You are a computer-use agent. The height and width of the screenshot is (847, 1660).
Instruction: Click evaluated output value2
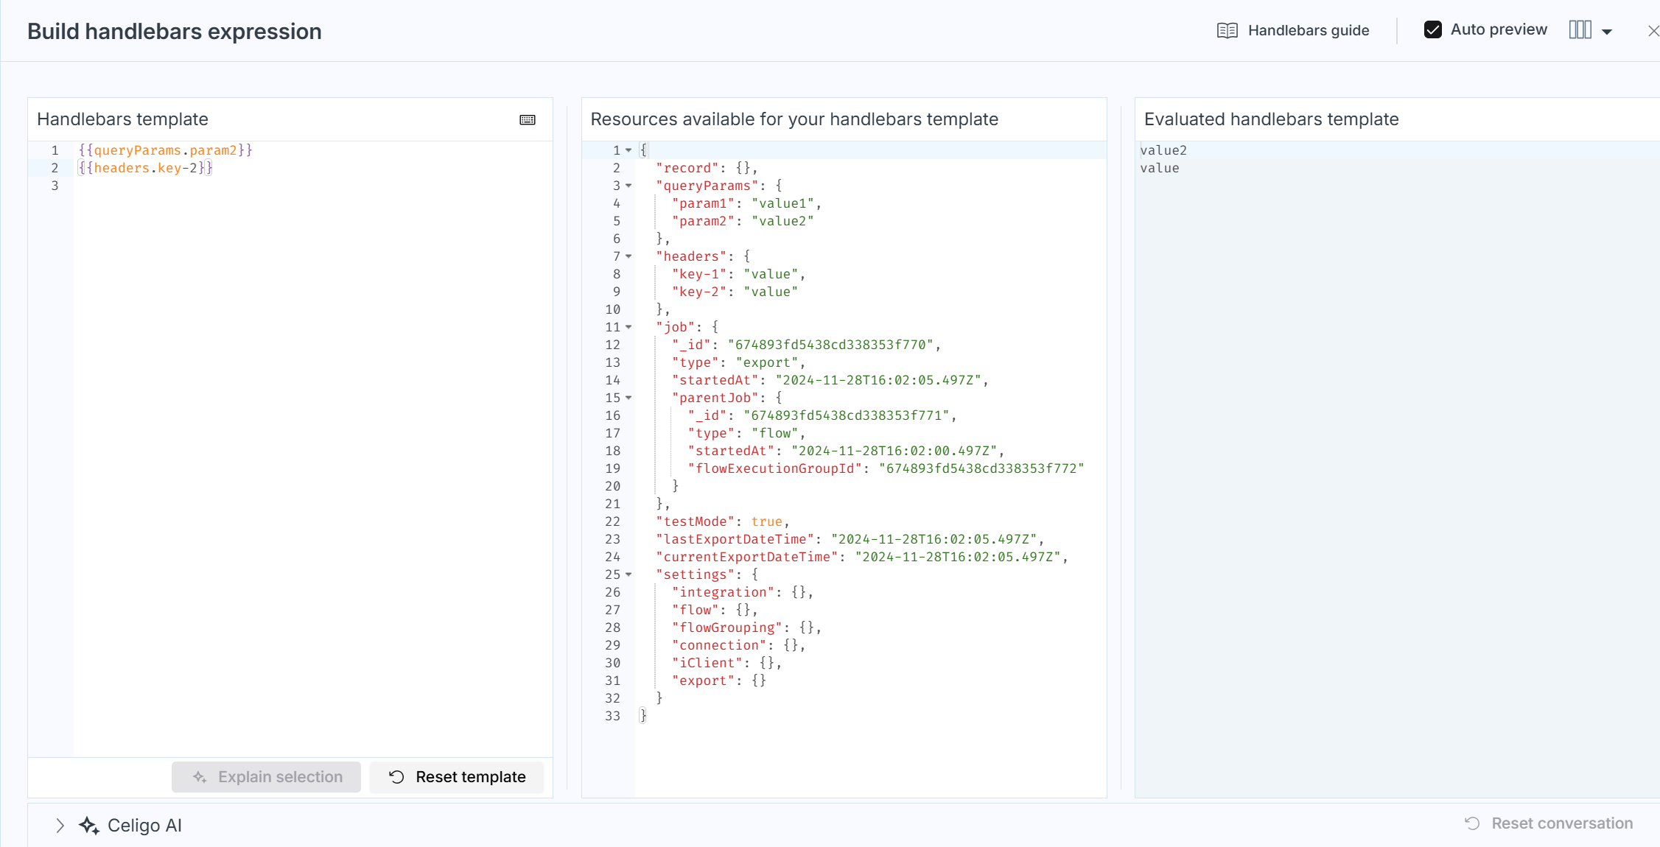pos(1163,150)
